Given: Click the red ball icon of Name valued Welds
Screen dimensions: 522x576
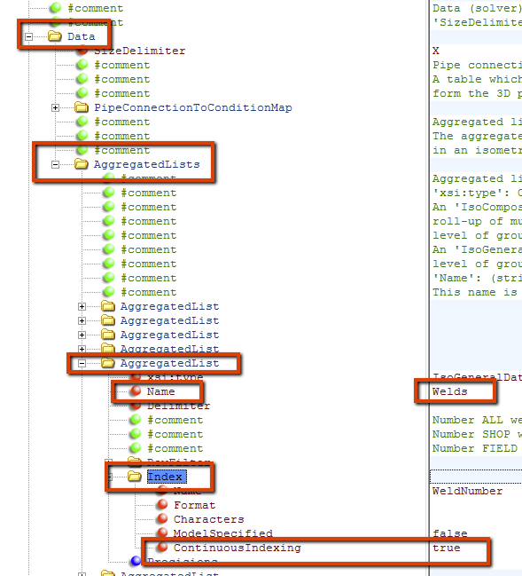Looking at the screenshot, I should tap(136, 391).
